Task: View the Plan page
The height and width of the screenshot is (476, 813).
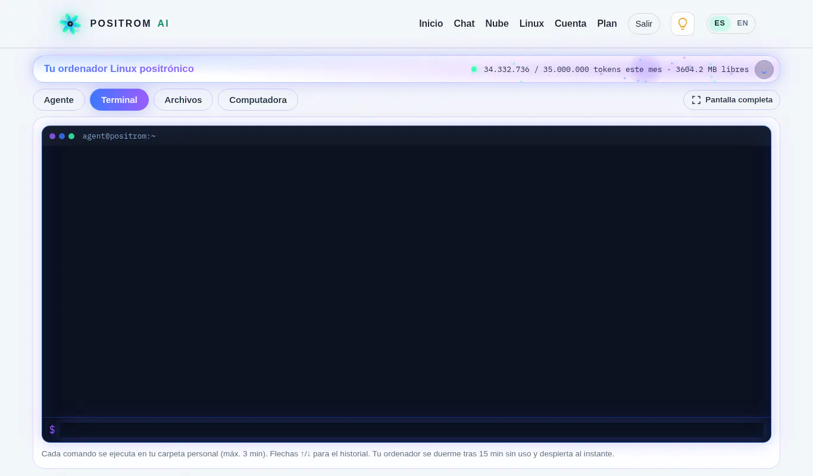Action: [x=607, y=24]
